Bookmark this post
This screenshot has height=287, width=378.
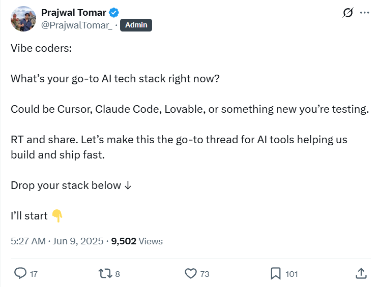[x=275, y=273]
